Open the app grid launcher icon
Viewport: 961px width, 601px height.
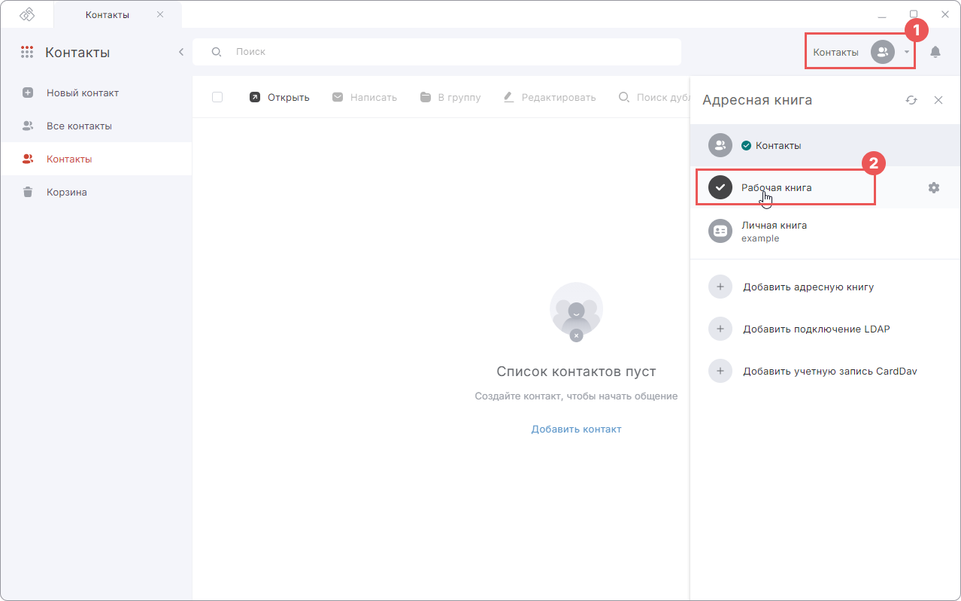[x=27, y=52]
